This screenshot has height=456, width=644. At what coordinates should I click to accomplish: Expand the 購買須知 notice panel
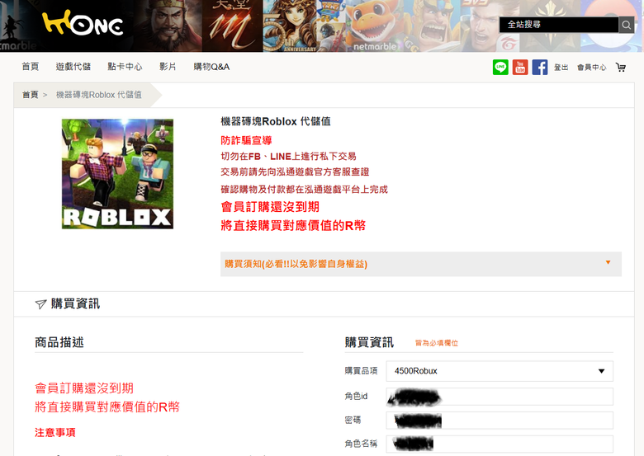[x=421, y=264]
